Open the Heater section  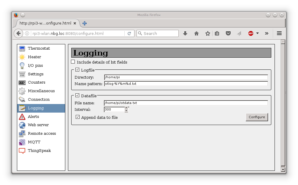pyautogui.click(x=34, y=57)
